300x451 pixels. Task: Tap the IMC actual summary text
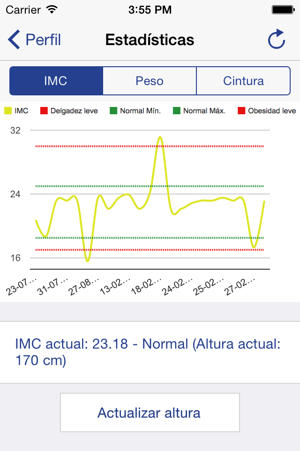(x=148, y=352)
